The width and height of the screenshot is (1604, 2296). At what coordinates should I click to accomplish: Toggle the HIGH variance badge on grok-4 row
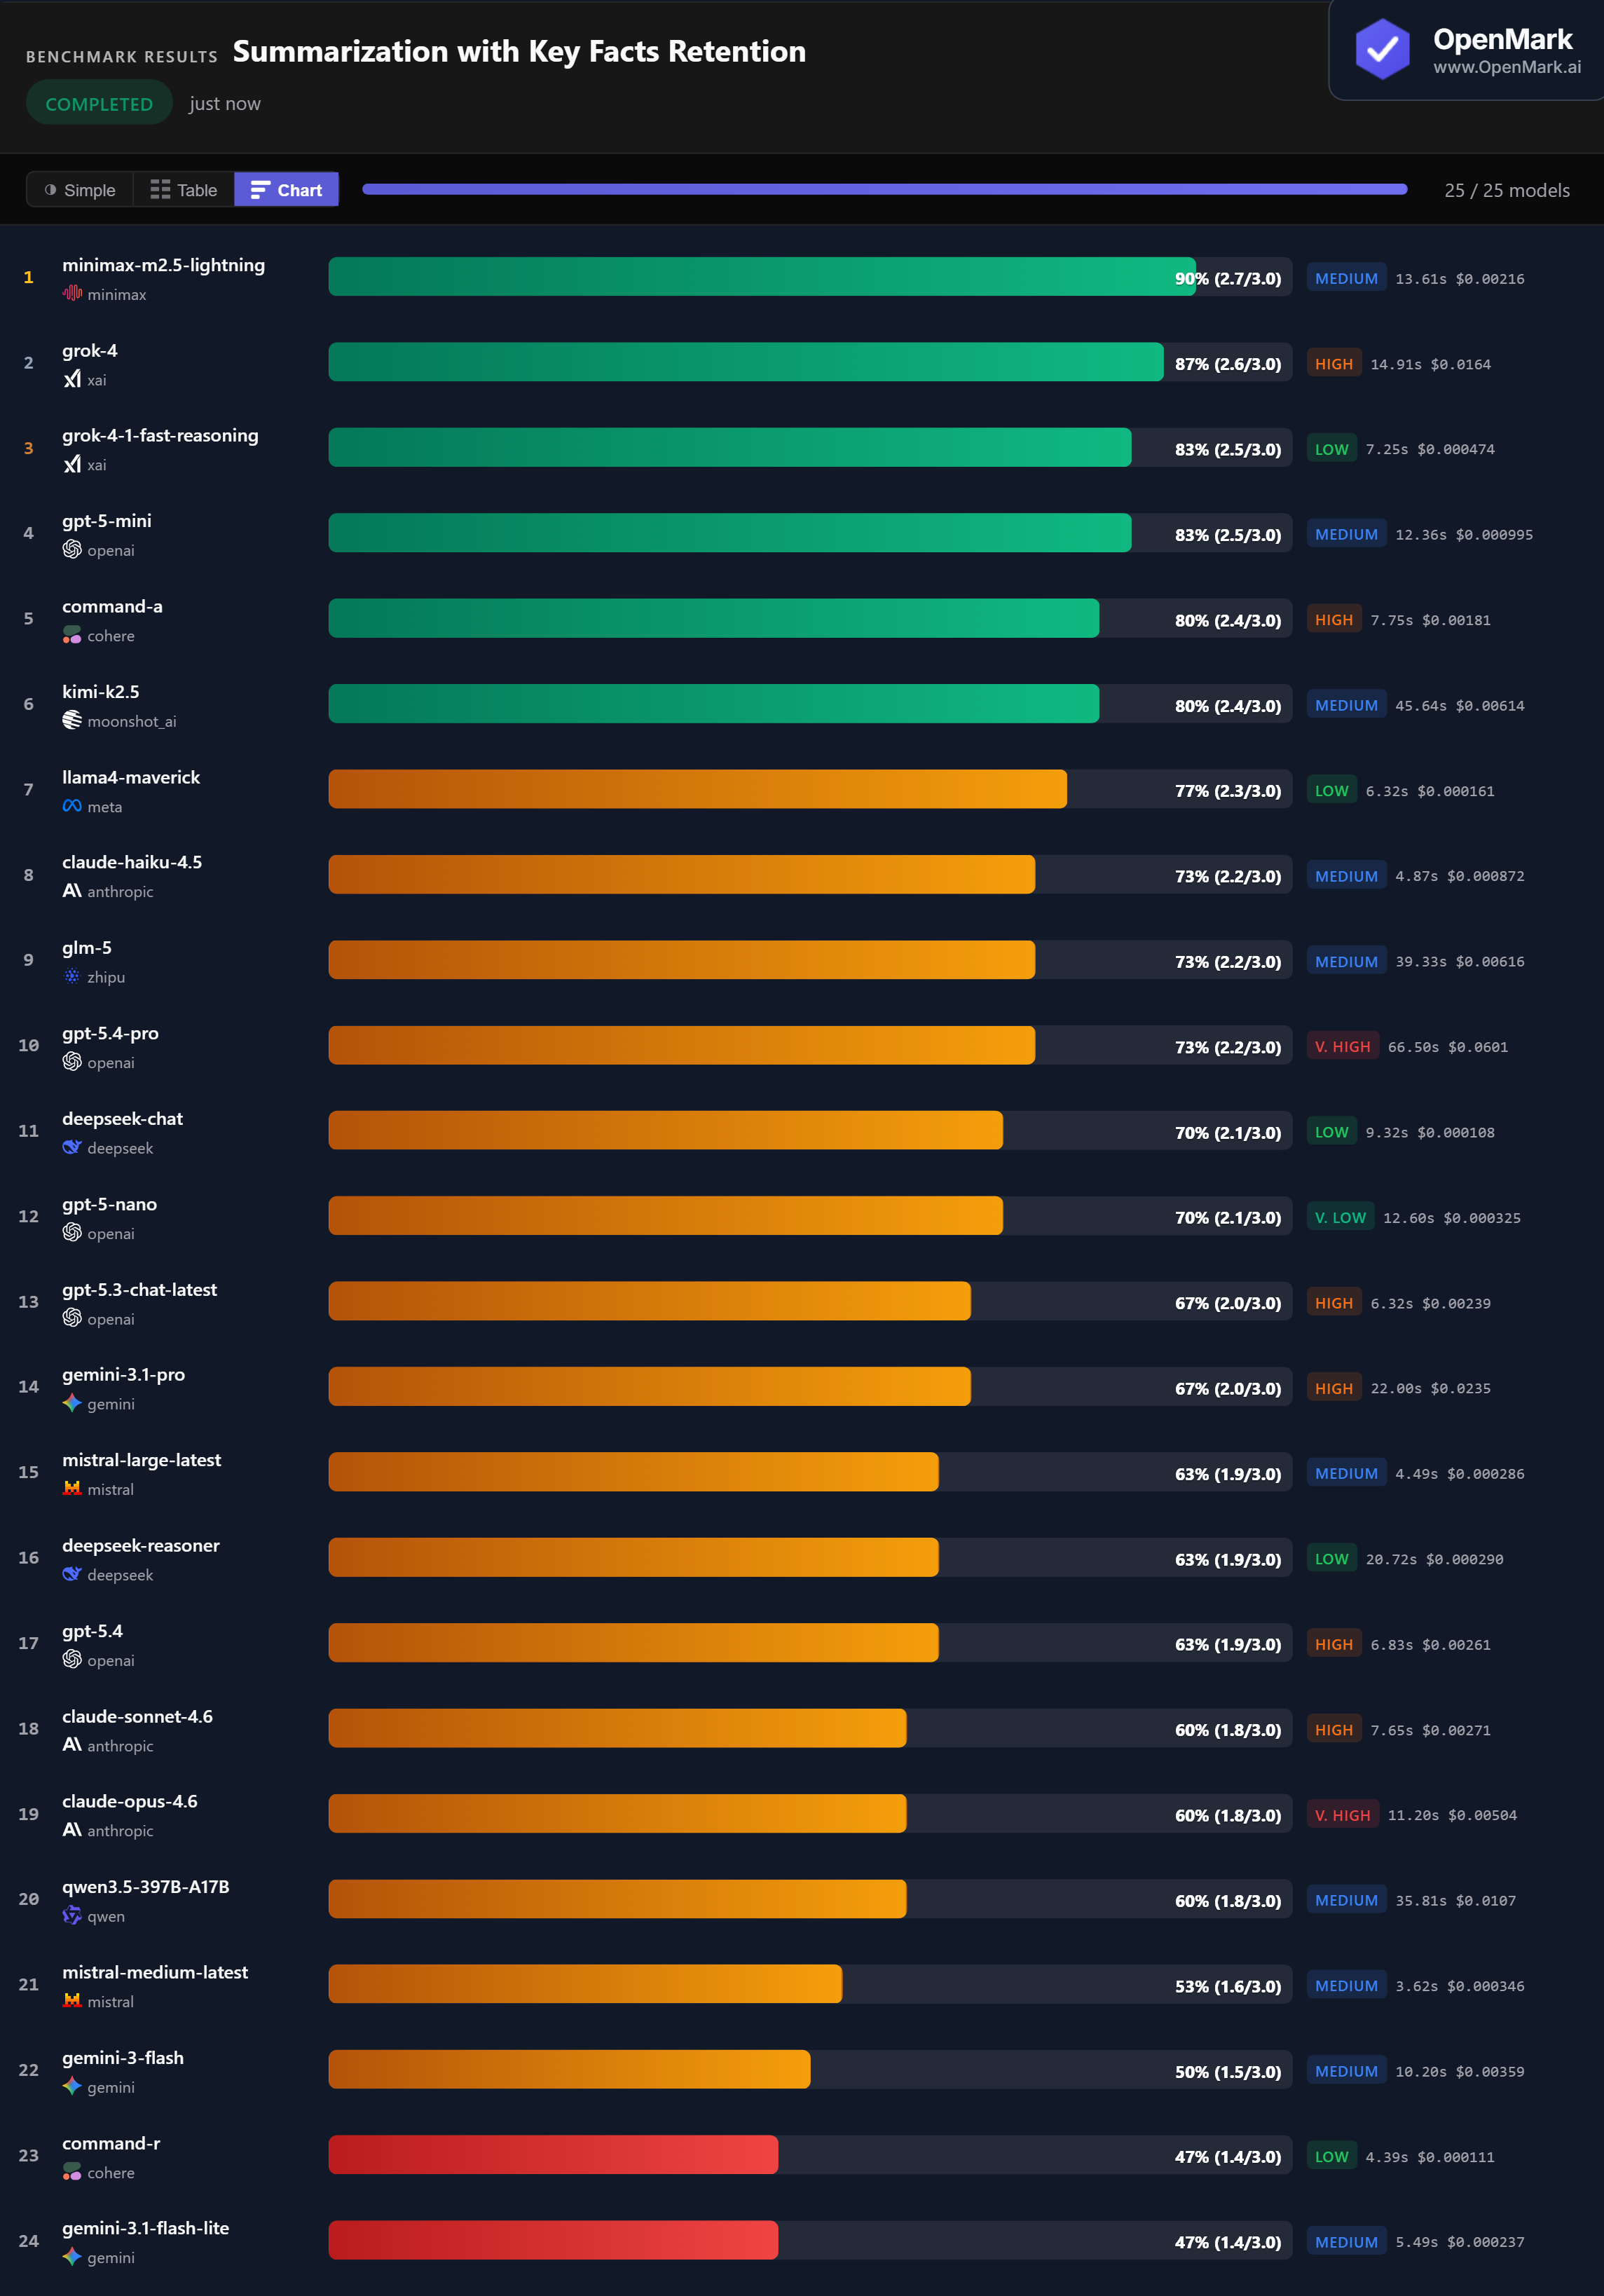click(x=1333, y=363)
